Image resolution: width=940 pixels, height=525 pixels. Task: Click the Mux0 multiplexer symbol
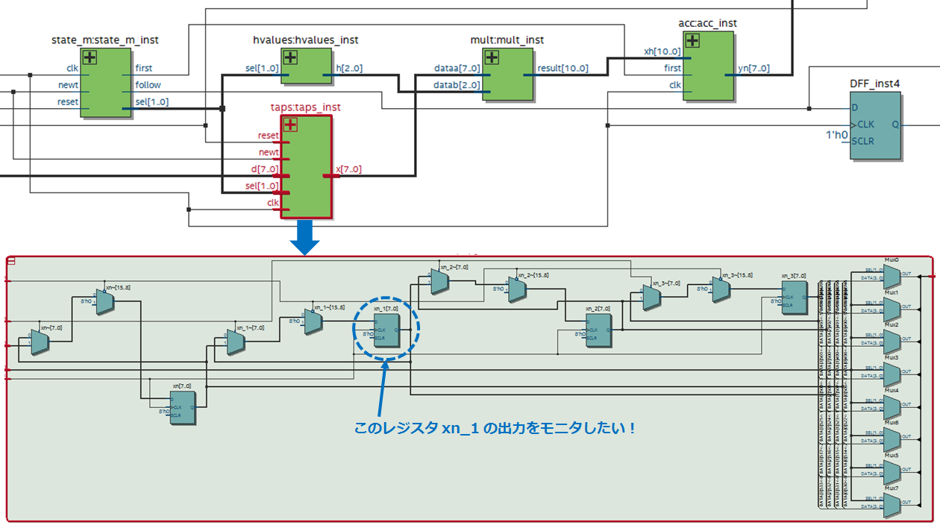pyautogui.click(x=892, y=274)
